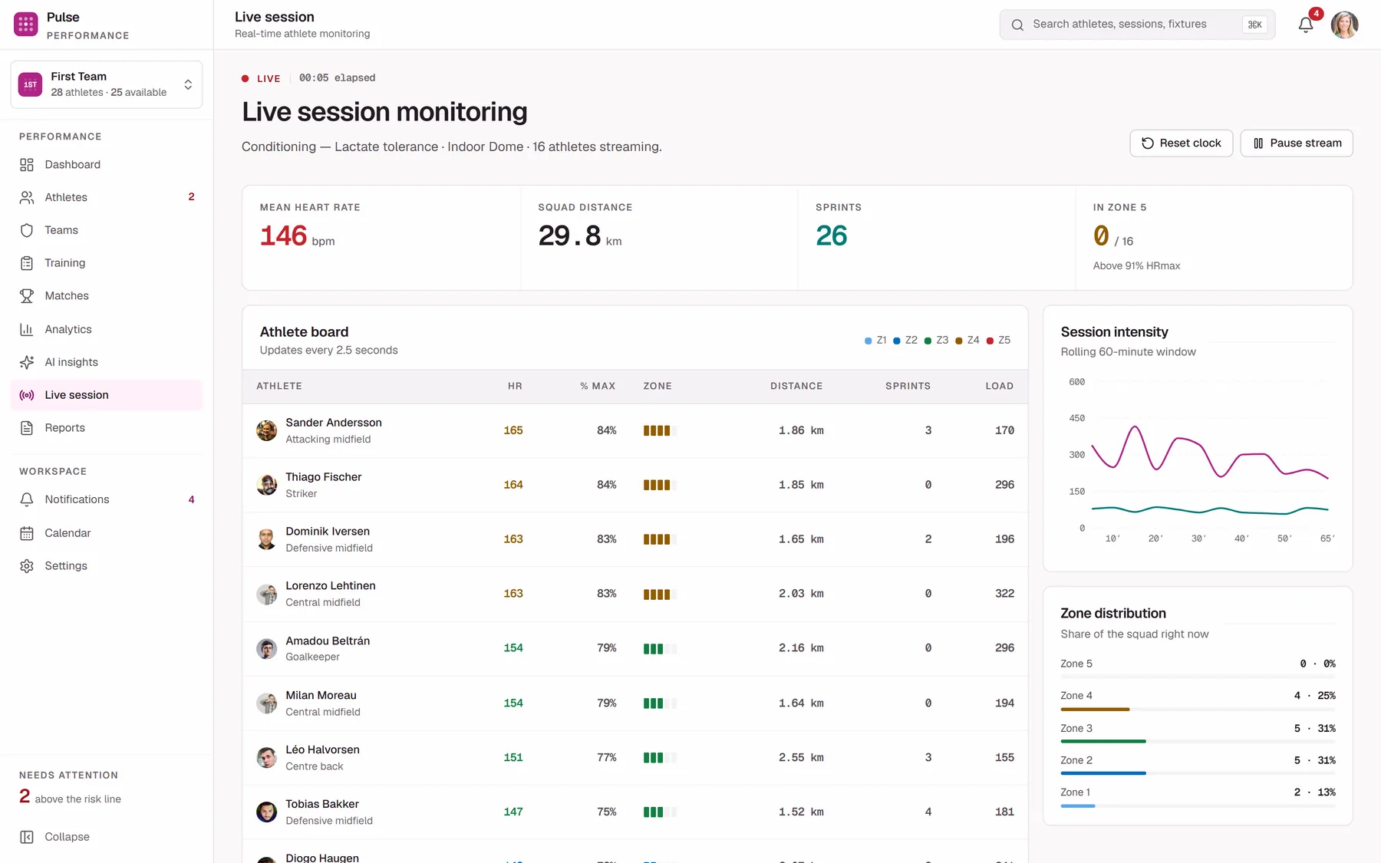Open the Training clipboard icon

pyautogui.click(x=27, y=263)
